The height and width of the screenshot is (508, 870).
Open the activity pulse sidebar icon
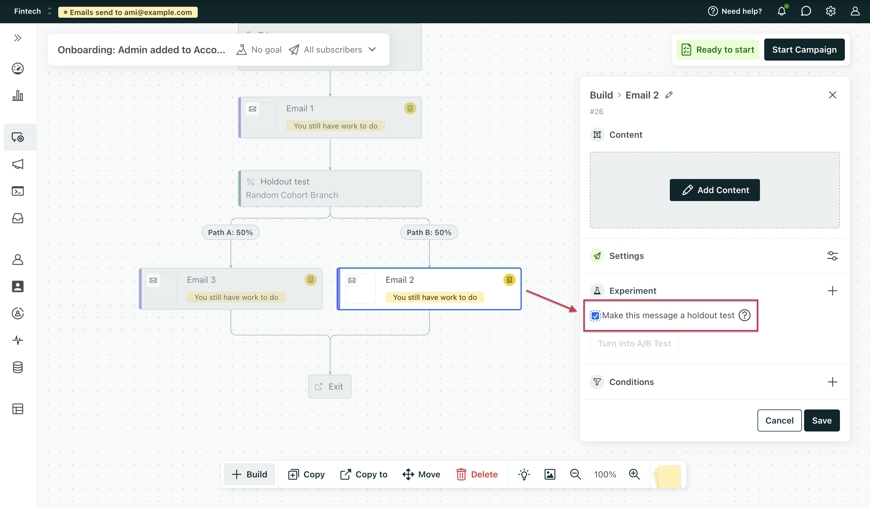pyautogui.click(x=17, y=341)
